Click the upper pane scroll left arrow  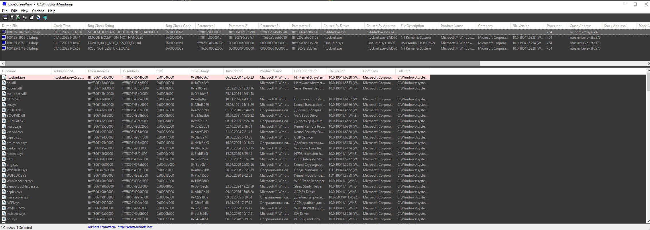tap(2, 63)
